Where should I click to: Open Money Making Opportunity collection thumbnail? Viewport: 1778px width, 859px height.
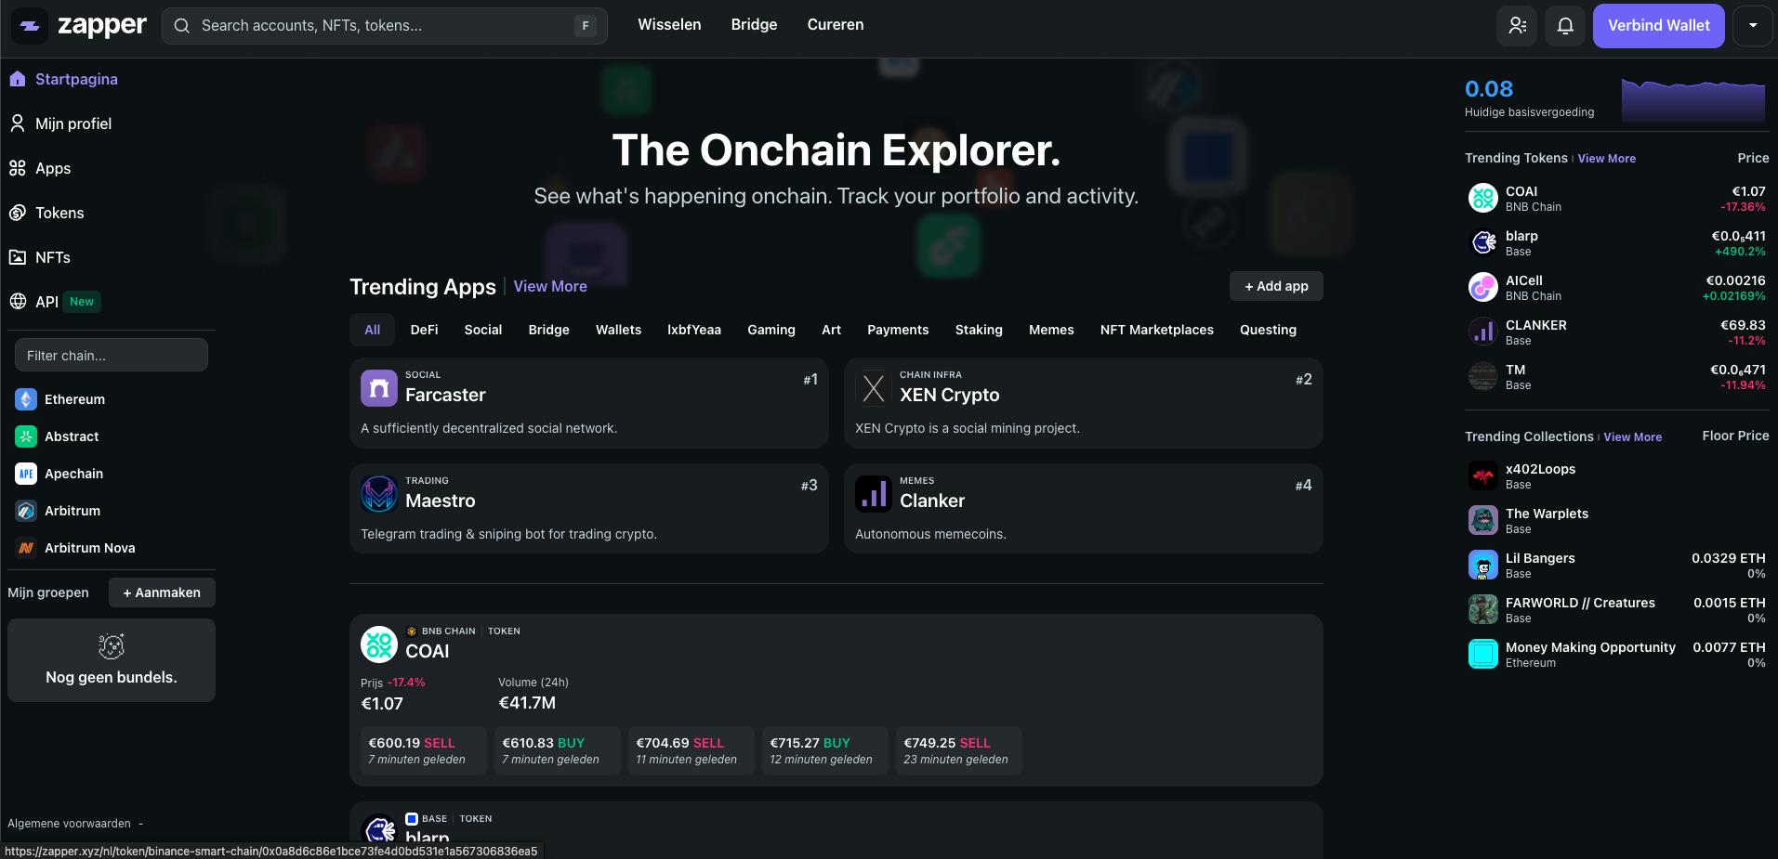pyautogui.click(x=1483, y=654)
